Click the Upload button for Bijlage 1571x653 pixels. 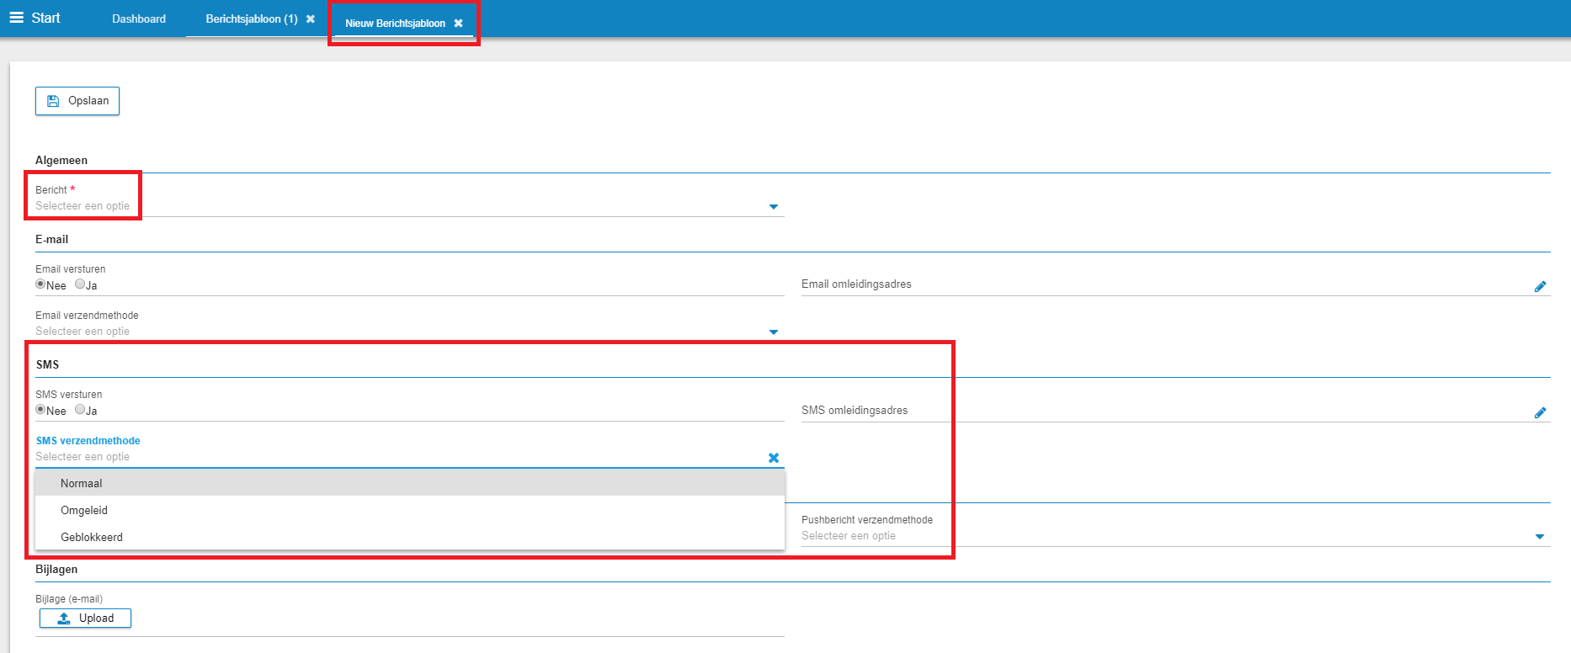(85, 618)
